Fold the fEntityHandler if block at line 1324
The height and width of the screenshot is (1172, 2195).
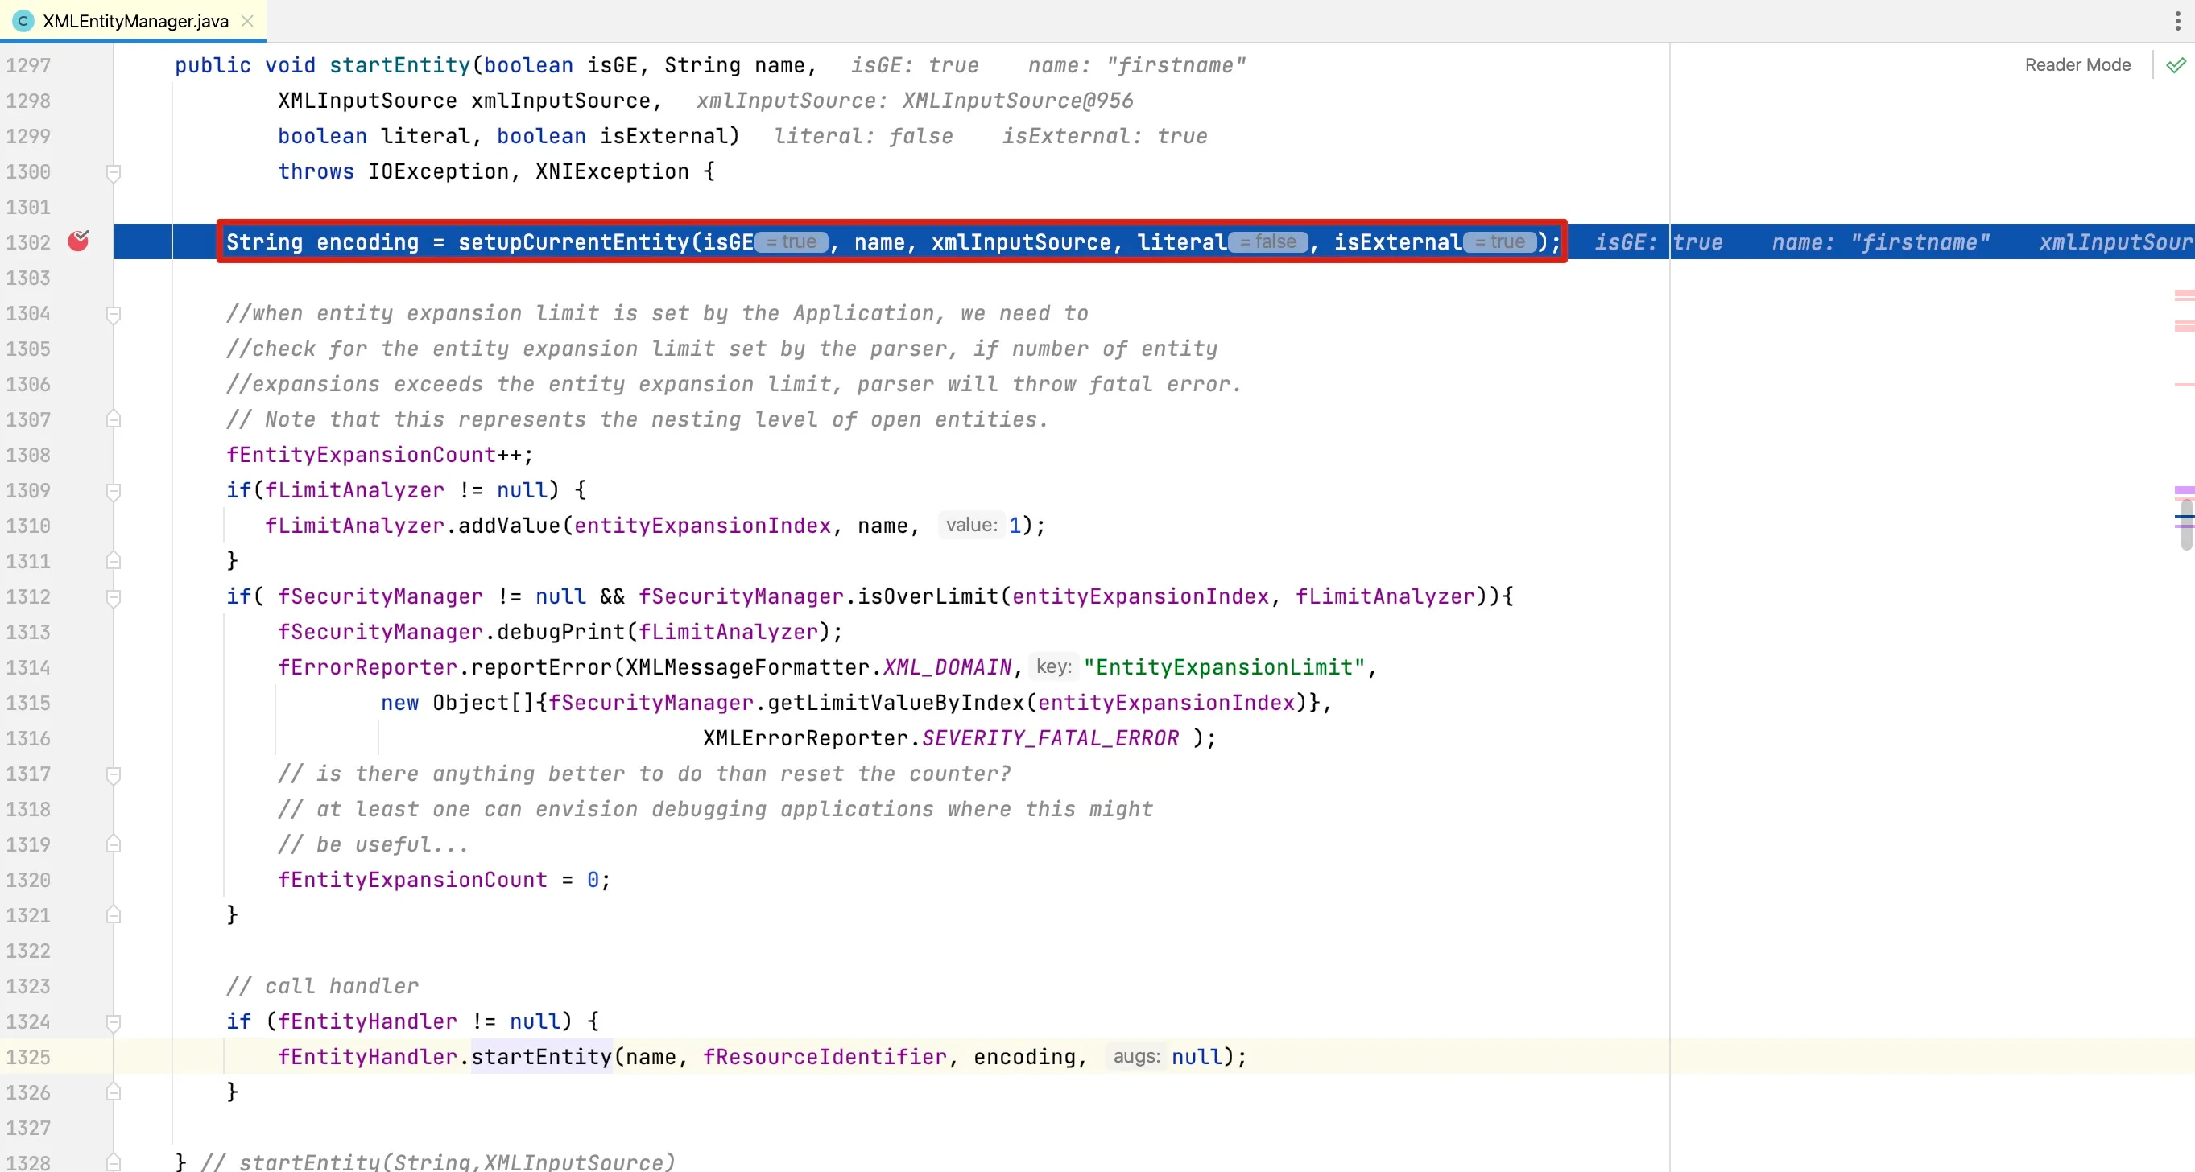click(x=114, y=1022)
